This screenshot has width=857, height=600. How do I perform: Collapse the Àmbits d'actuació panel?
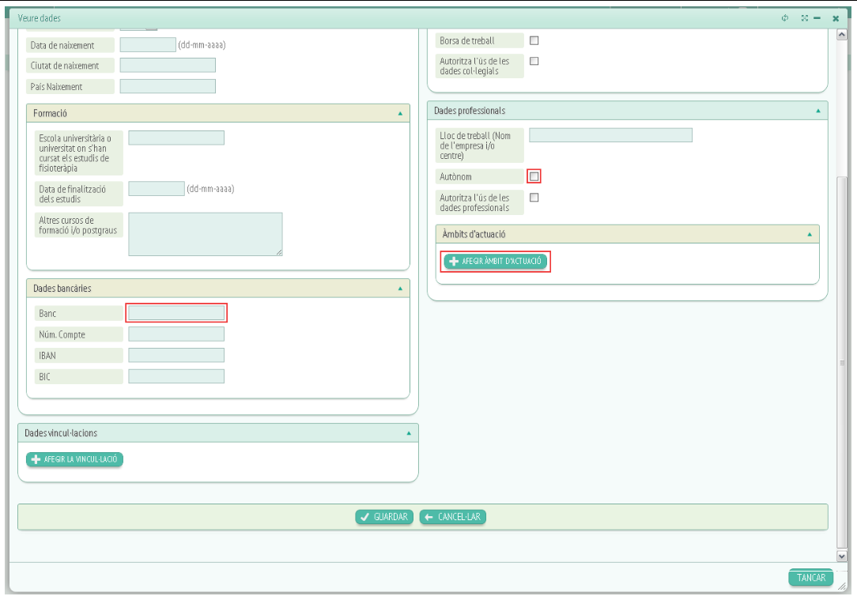tap(809, 235)
